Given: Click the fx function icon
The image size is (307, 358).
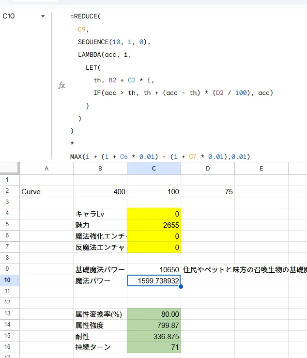Looking at the screenshot, I should (x=61, y=85).
